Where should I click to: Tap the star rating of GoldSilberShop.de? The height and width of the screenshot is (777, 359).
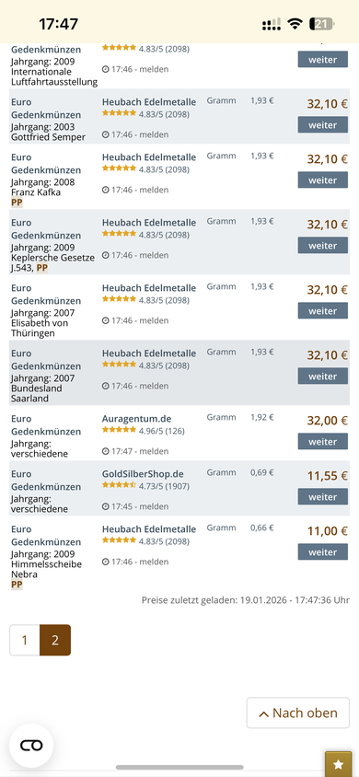pyautogui.click(x=119, y=486)
